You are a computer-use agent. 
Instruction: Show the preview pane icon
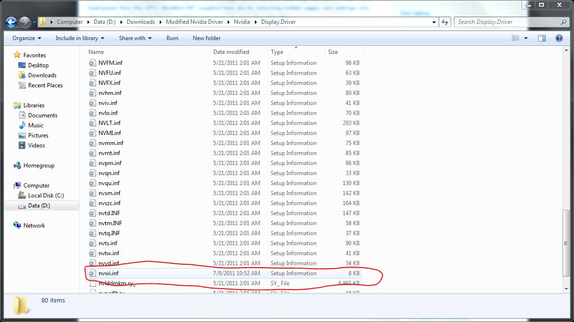[542, 38]
